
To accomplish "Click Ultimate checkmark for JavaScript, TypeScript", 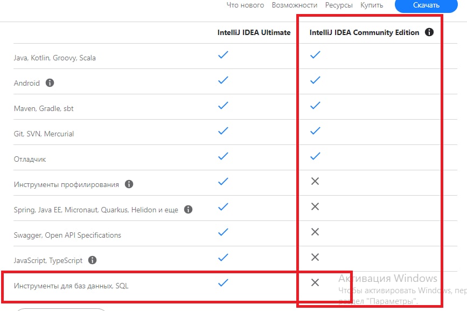I will pos(223,258).
